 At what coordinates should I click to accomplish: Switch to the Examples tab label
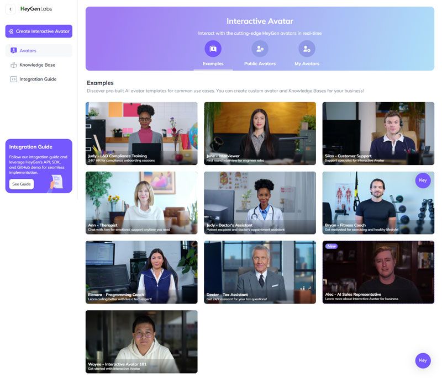pyautogui.click(x=213, y=63)
